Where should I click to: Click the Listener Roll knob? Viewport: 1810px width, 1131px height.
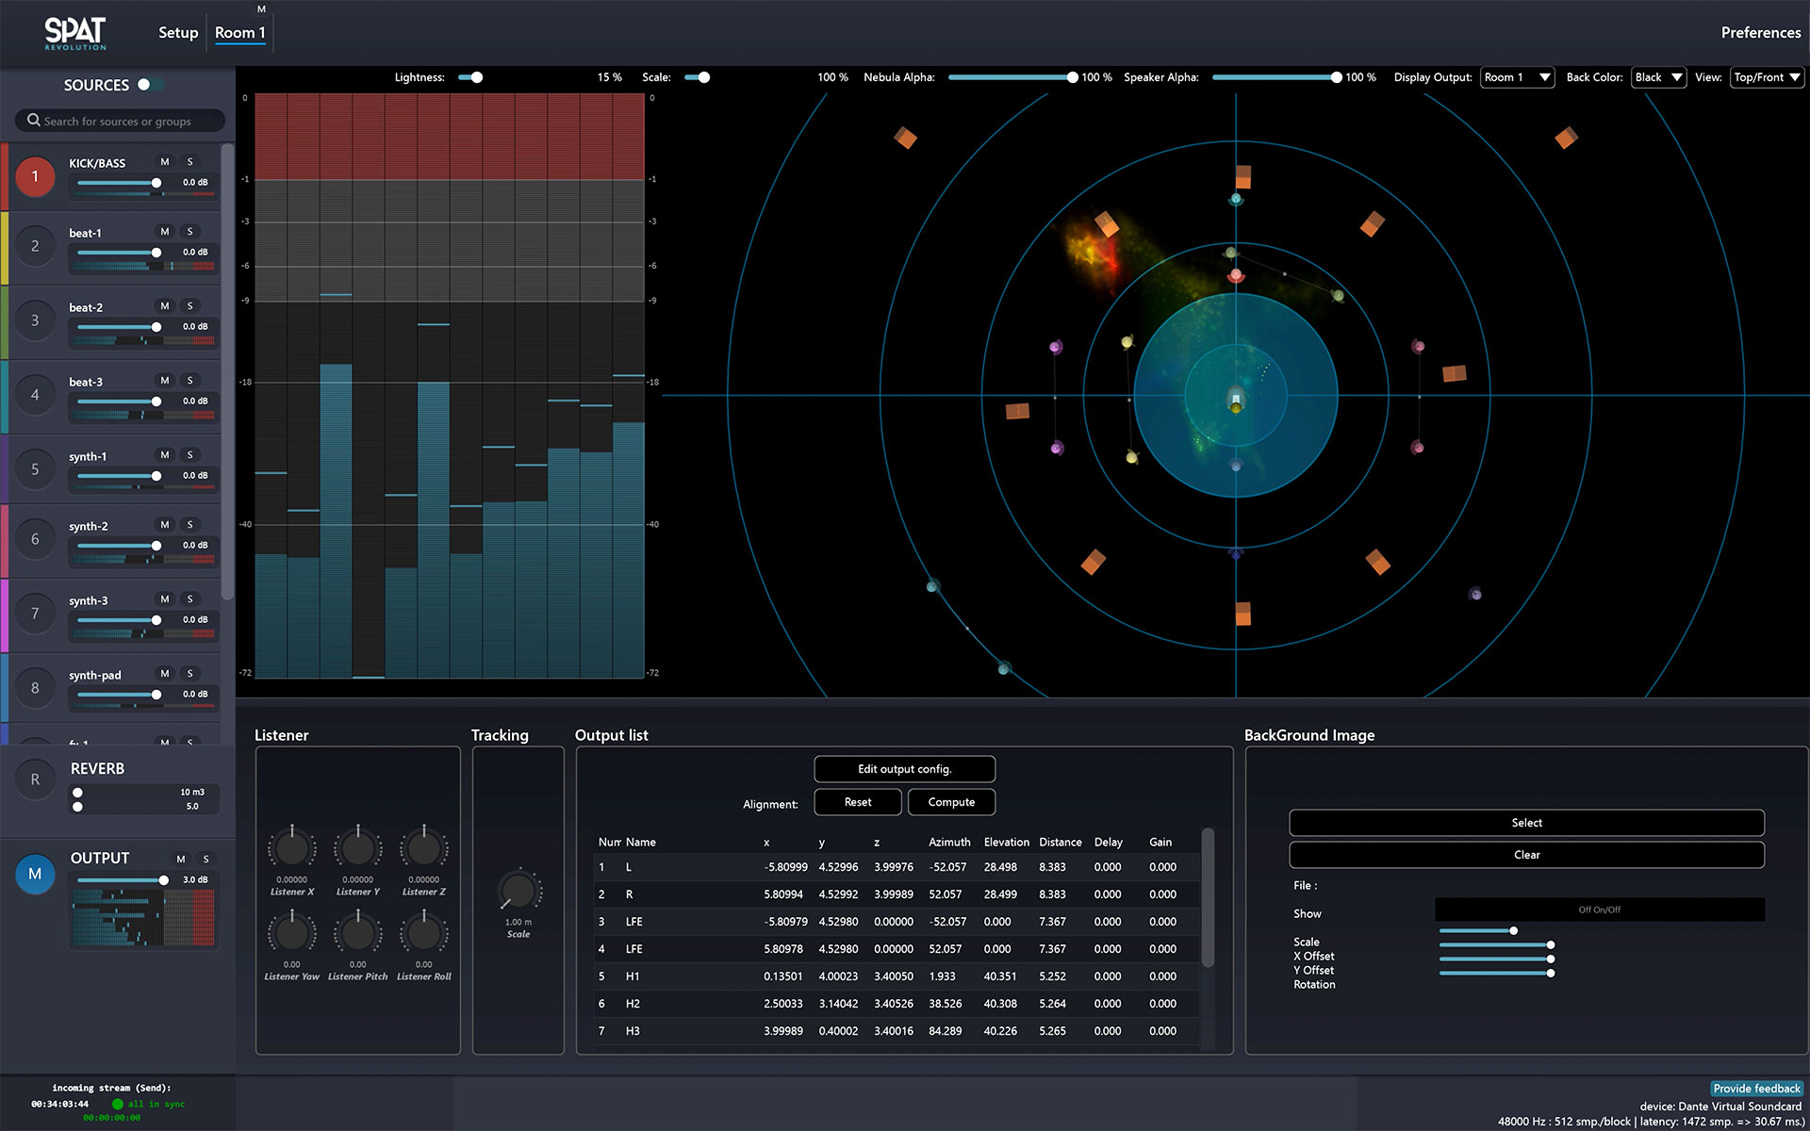pyautogui.click(x=424, y=933)
